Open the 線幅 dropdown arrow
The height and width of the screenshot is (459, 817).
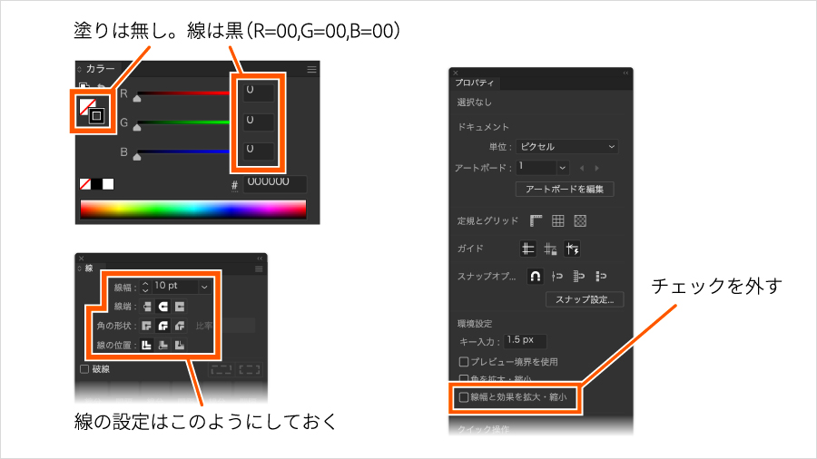[x=204, y=287]
